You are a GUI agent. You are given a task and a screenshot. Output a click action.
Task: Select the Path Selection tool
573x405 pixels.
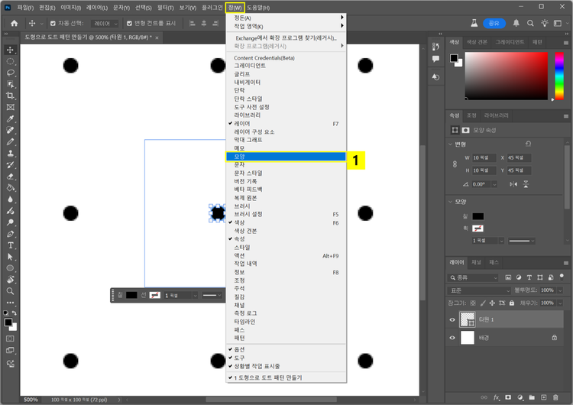[10, 257]
